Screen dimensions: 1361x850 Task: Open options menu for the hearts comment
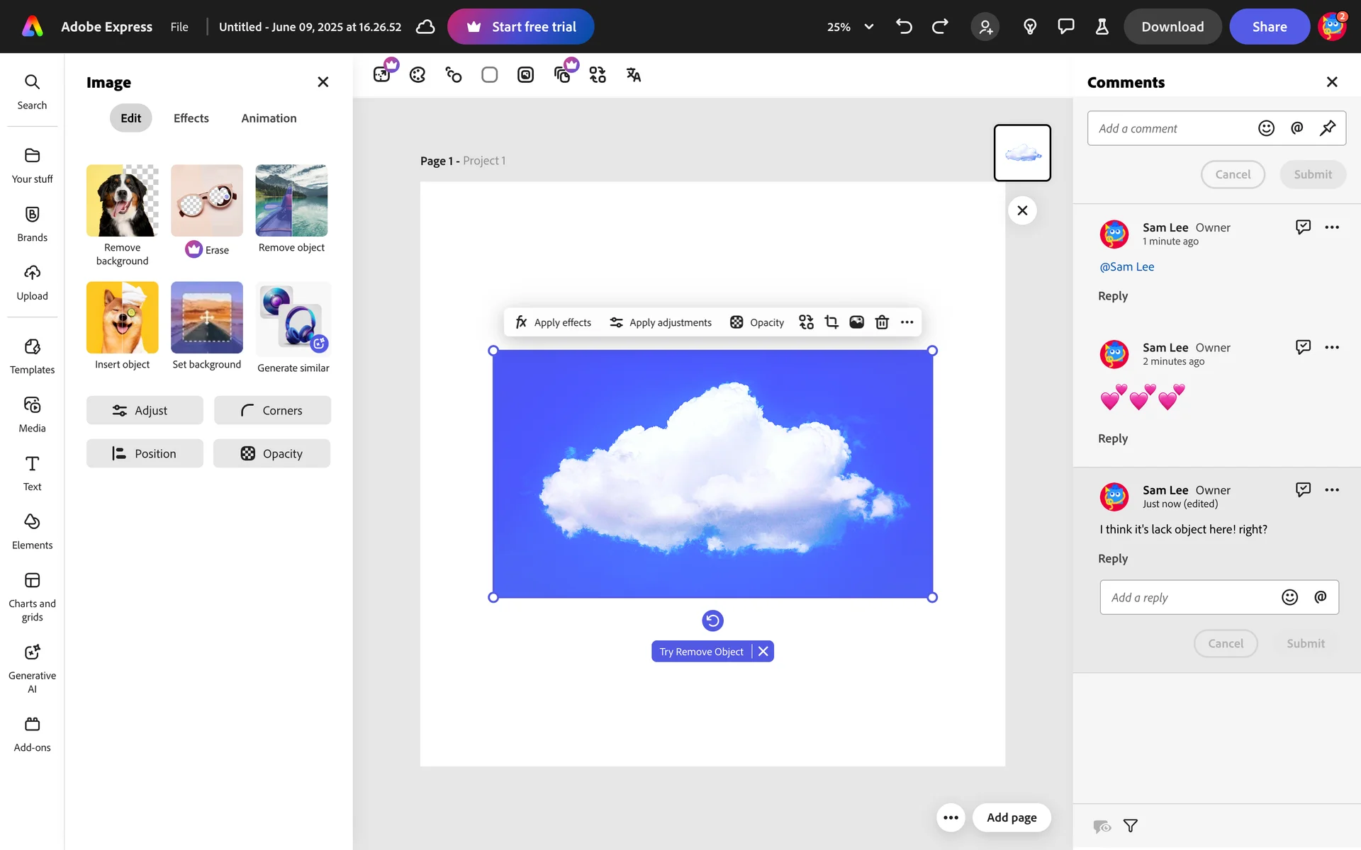click(1332, 347)
